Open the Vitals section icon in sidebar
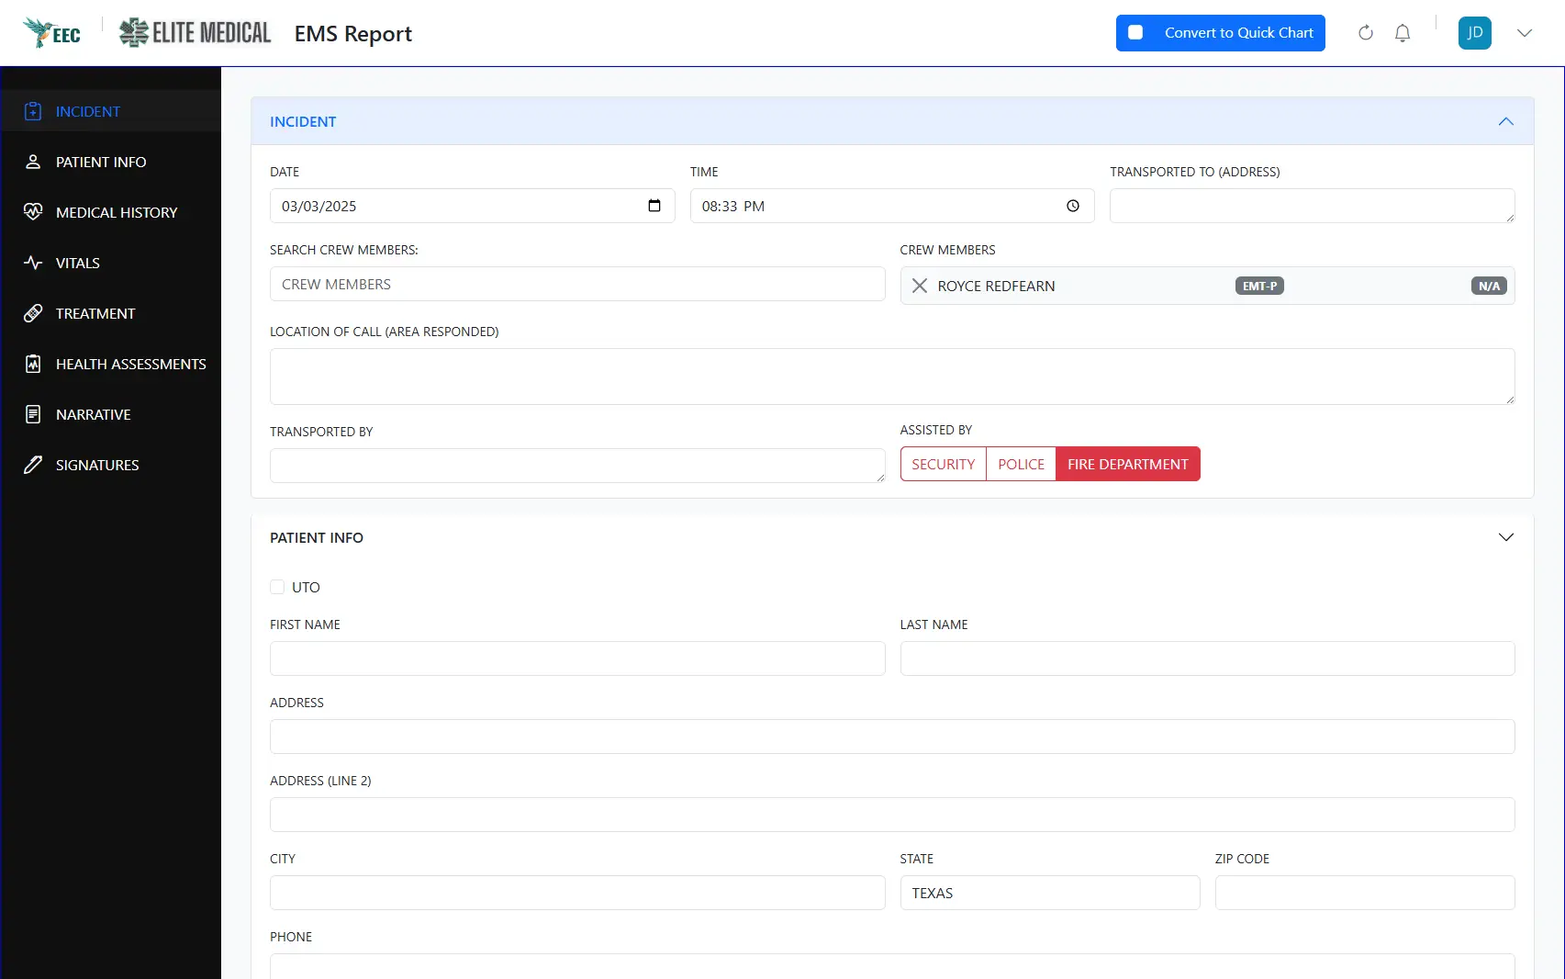This screenshot has width=1565, height=979. click(x=33, y=263)
